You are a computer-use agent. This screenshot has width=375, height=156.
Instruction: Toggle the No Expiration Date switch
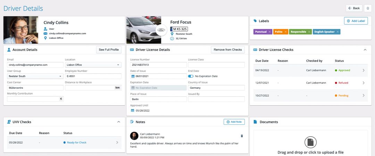(x=191, y=76)
